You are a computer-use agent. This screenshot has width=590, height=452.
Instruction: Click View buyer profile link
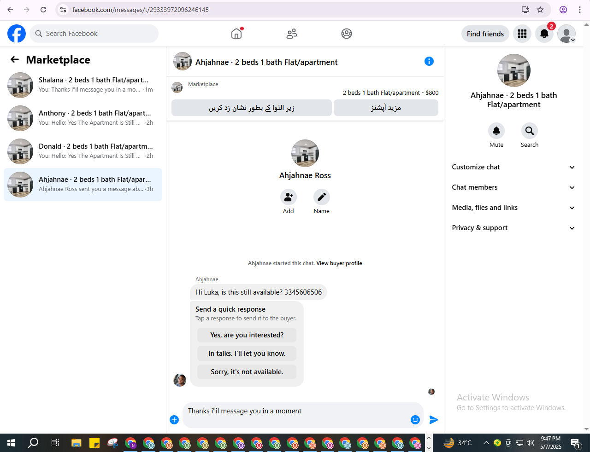[339, 263]
